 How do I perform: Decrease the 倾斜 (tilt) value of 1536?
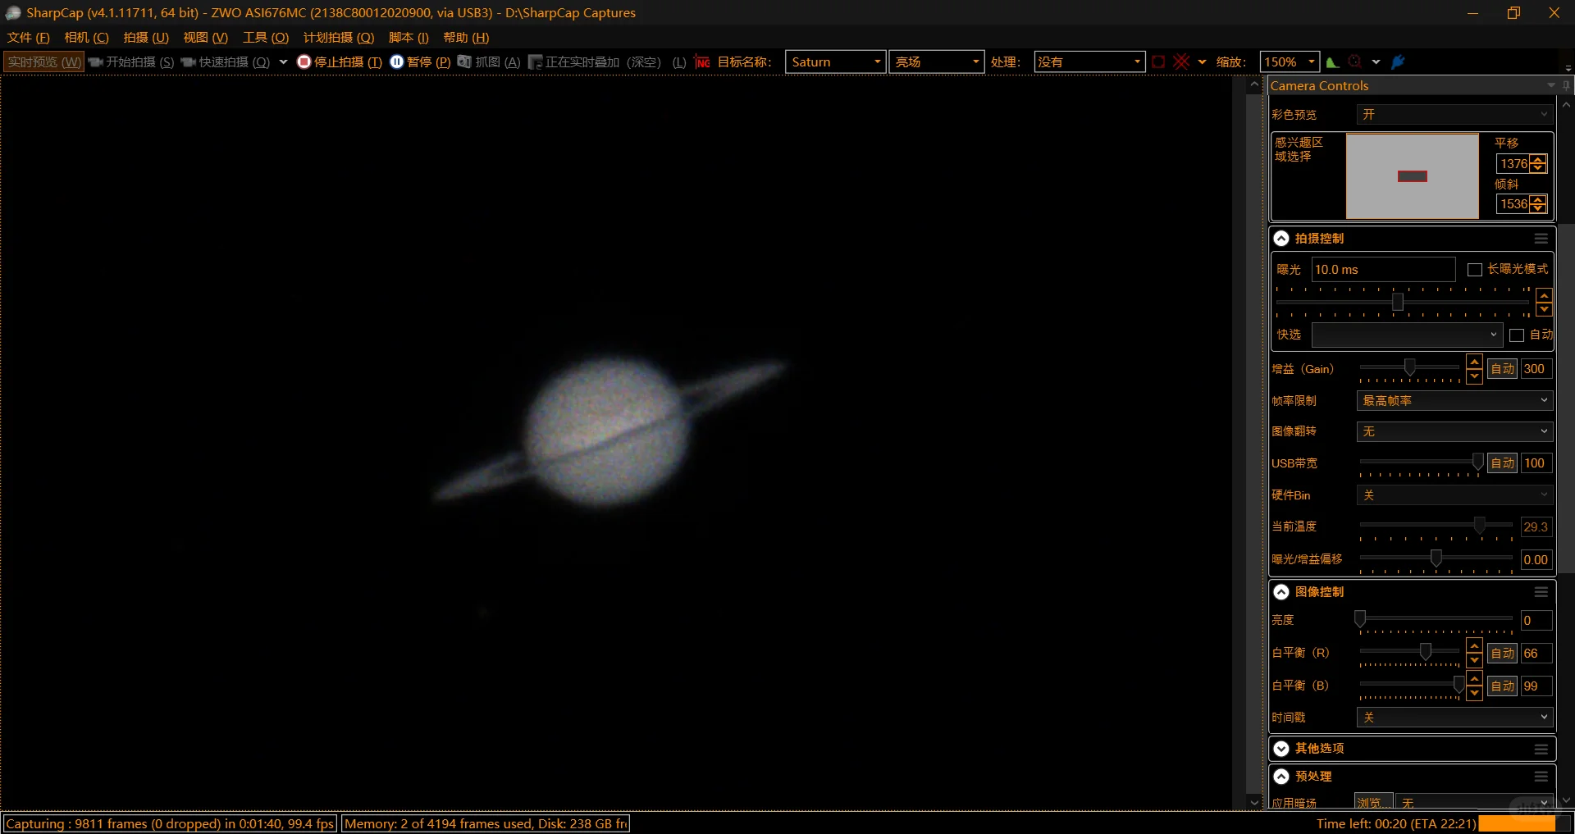(1539, 208)
